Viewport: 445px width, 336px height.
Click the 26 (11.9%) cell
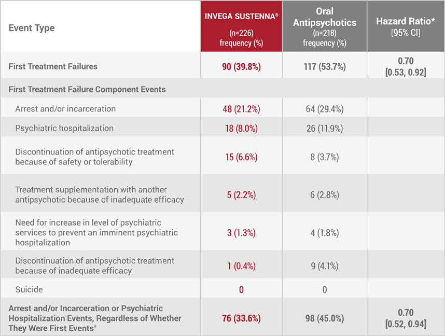point(325,129)
